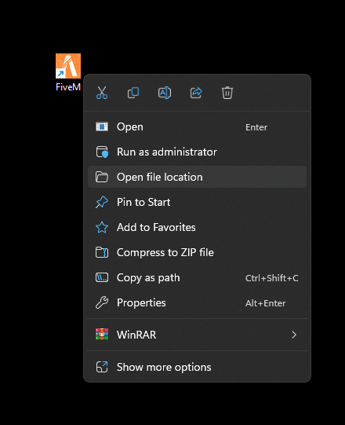Click the Delete trash icon
The width and height of the screenshot is (345, 425).
pyautogui.click(x=227, y=93)
